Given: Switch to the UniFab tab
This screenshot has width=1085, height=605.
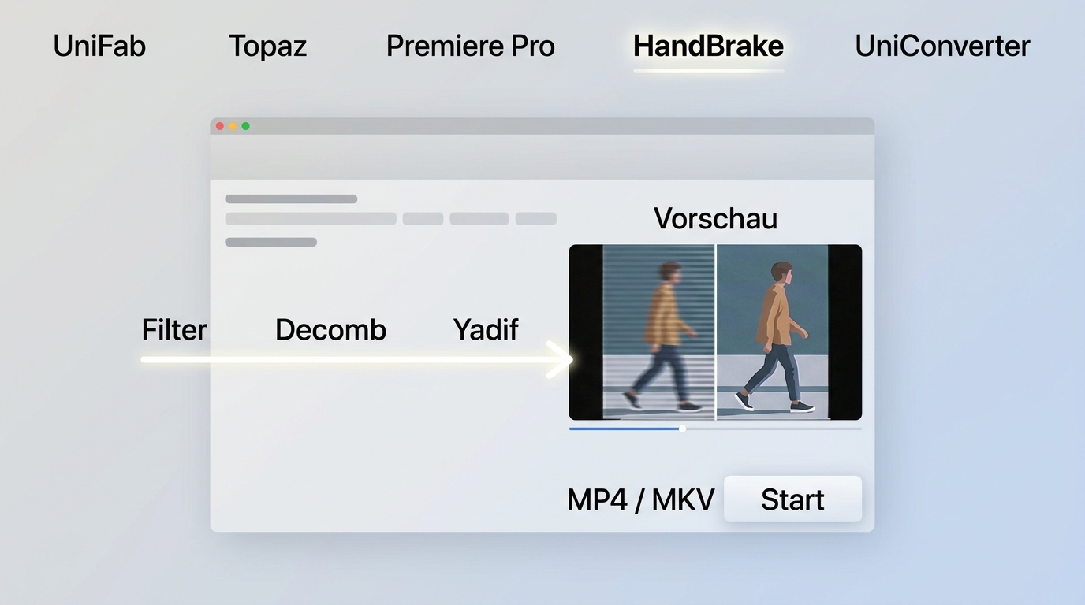Looking at the screenshot, I should point(99,46).
